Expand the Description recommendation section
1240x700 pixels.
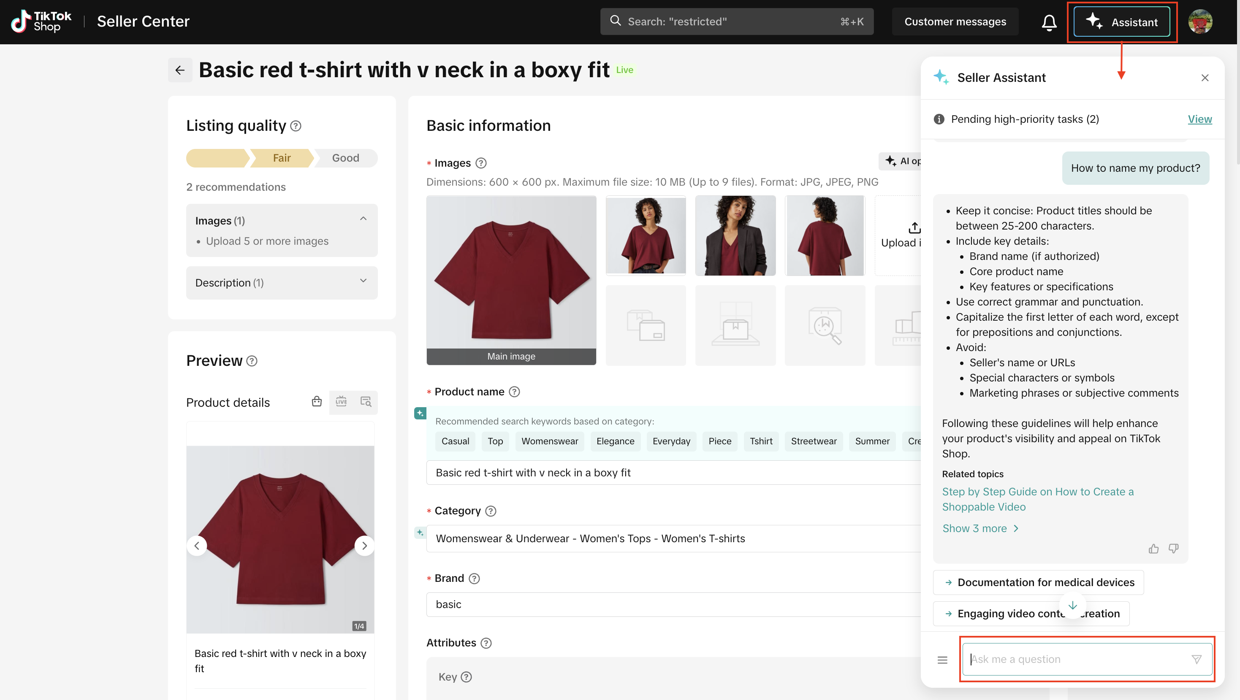[x=364, y=281]
